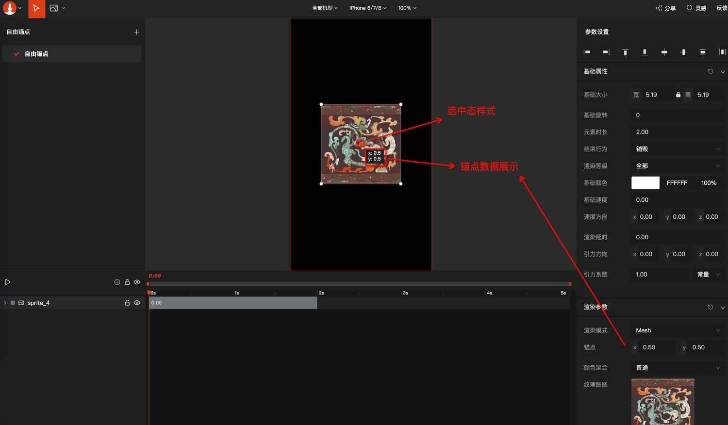The height and width of the screenshot is (425, 728).
Task: Open the 颜色混合 普通 dropdown
Action: [678, 368]
